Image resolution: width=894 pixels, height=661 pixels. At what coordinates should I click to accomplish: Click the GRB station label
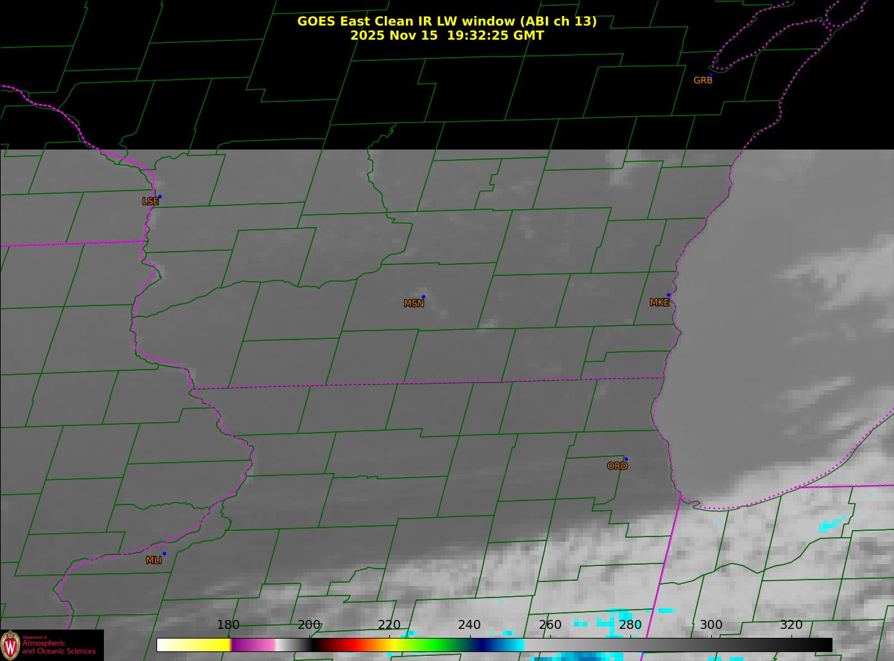703,80
